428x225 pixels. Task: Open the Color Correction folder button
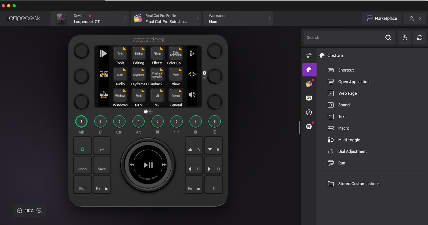pos(176,54)
